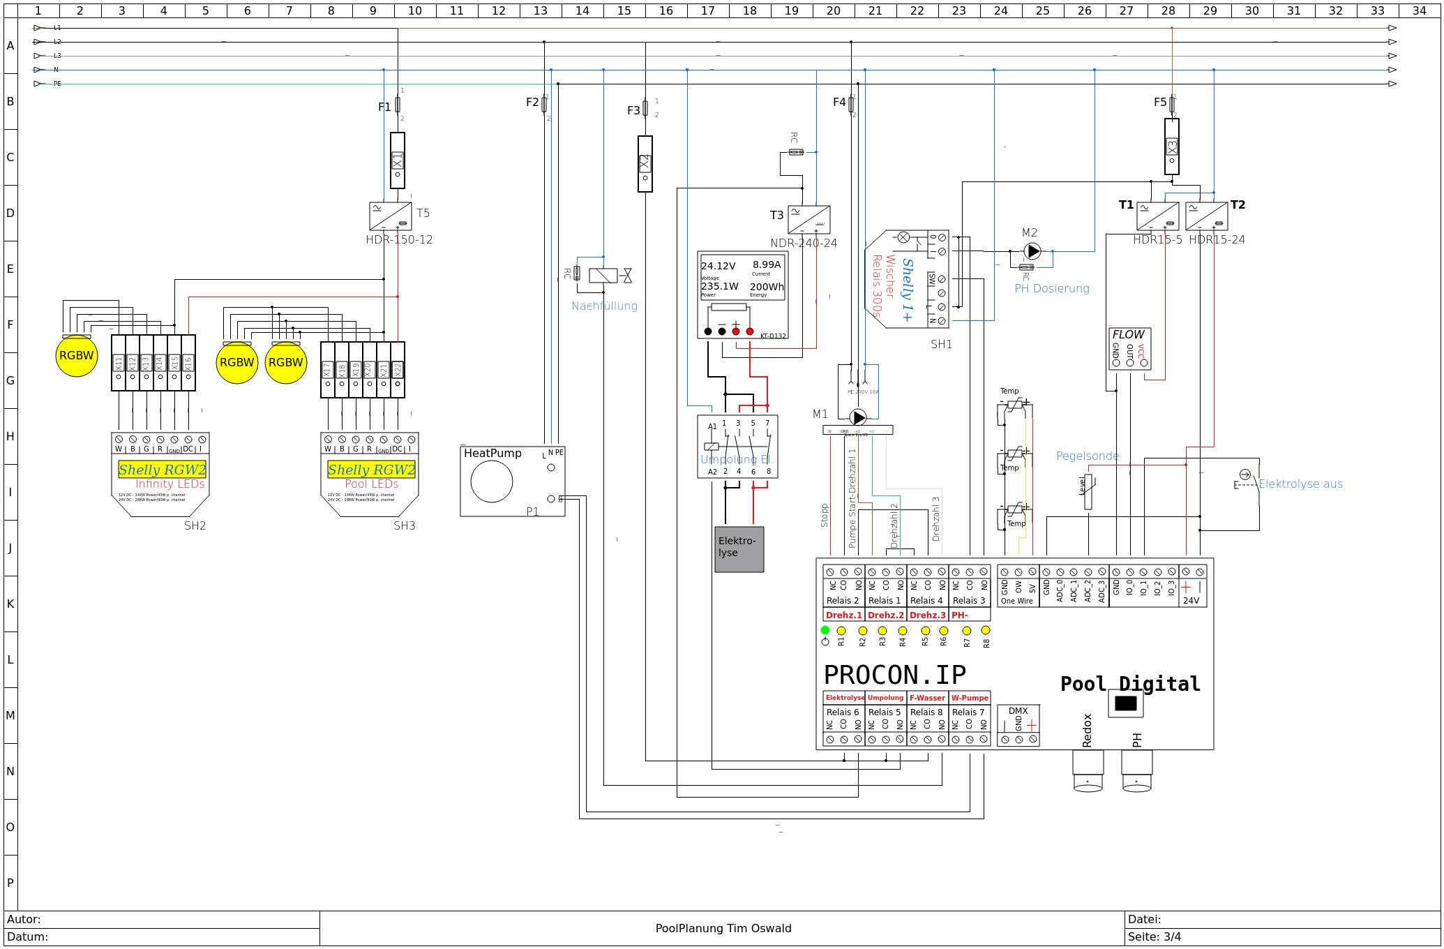Click the Pool Digital text
The height and width of the screenshot is (949, 1444).
tap(1130, 684)
